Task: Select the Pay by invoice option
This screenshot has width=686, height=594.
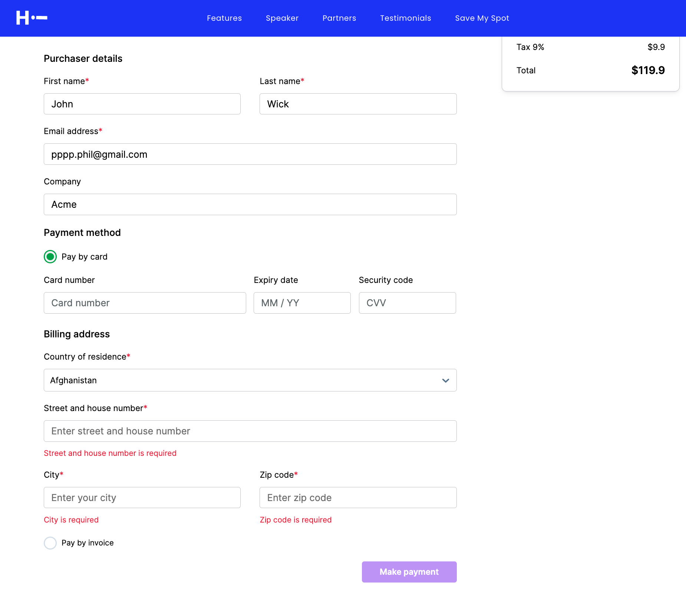Action: coord(50,543)
